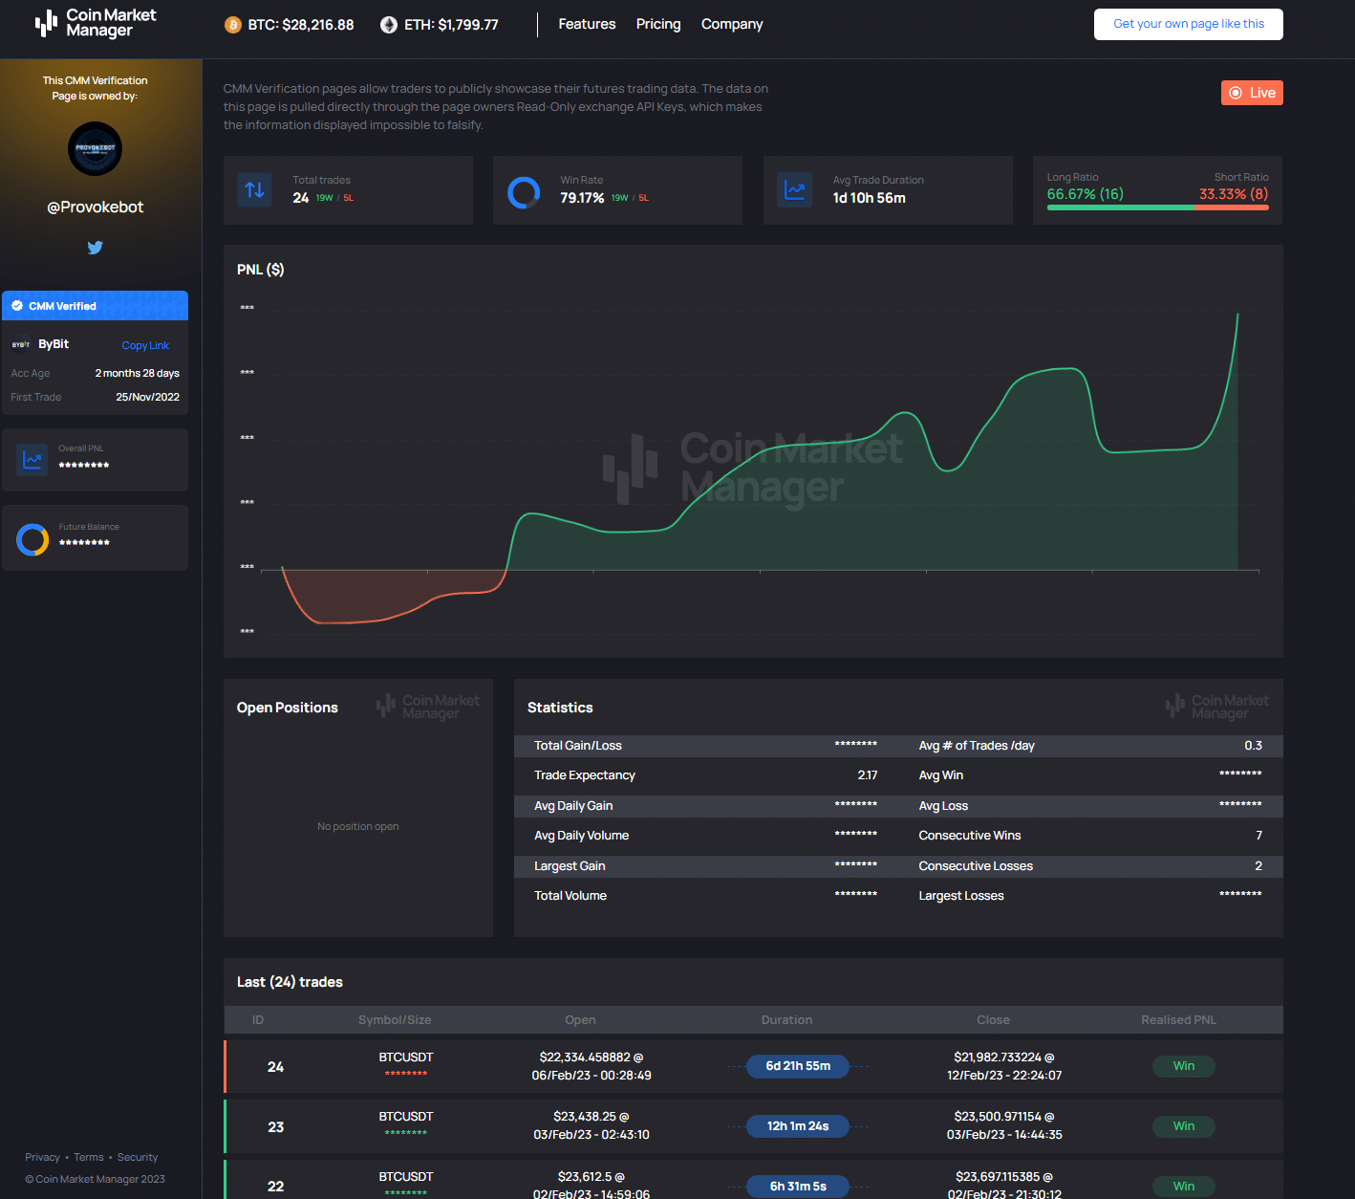Click the Win badge for trade 24
Screen dimensions: 1355x1199
1184,1066
